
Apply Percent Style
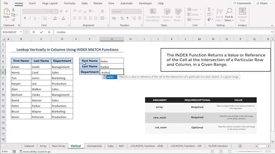point(122,18)
